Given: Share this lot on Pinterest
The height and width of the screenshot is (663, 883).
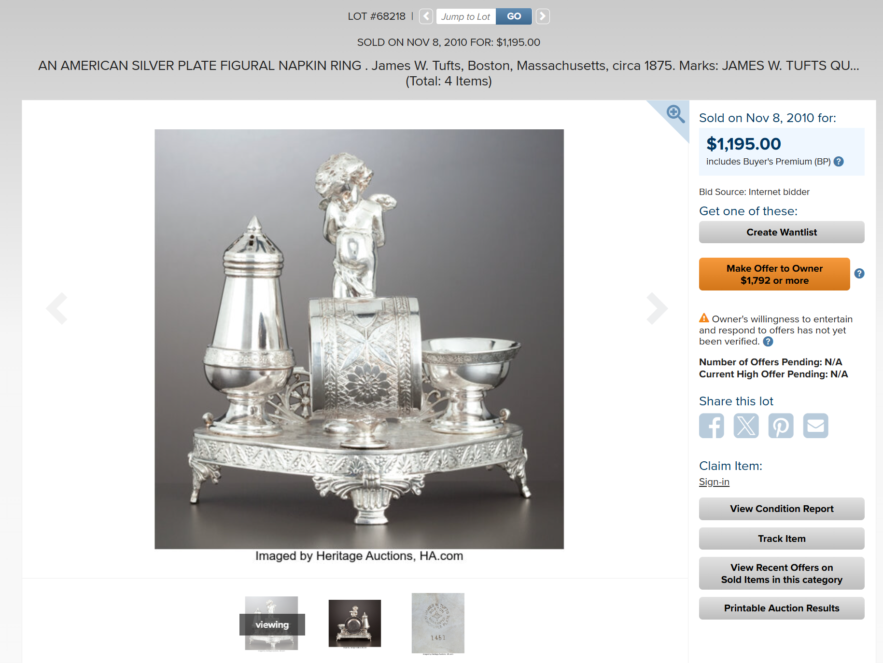Looking at the screenshot, I should click(x=781, y=426).
